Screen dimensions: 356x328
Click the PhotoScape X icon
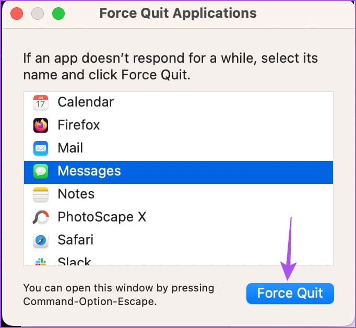point(40,217)
